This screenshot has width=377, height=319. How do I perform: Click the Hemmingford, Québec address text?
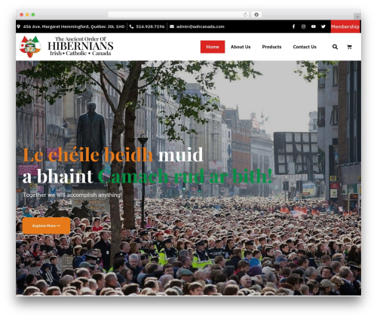pyautogui.click(x=74, y=26)
